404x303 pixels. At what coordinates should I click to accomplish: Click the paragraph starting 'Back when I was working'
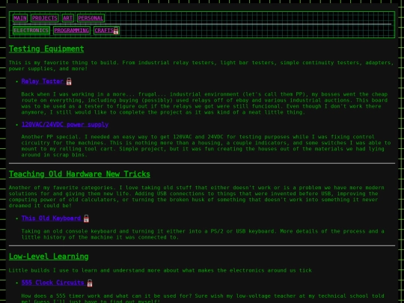pos(204,103)
